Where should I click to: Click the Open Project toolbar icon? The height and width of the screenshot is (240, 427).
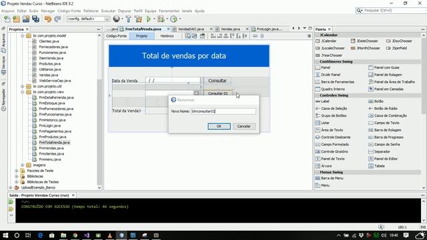26,19
